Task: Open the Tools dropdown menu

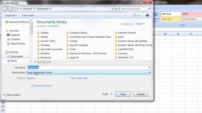Action: (107, 94)
